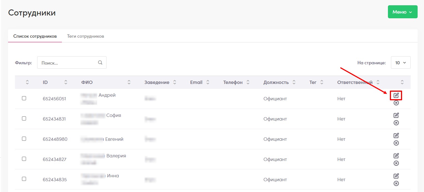Viewport: 424px width, 192px height.
Task: Click the Должность column header label
Action: (x=276, y=83)
